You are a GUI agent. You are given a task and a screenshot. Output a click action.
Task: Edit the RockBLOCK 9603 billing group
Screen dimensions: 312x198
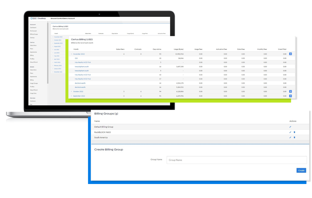290,132
